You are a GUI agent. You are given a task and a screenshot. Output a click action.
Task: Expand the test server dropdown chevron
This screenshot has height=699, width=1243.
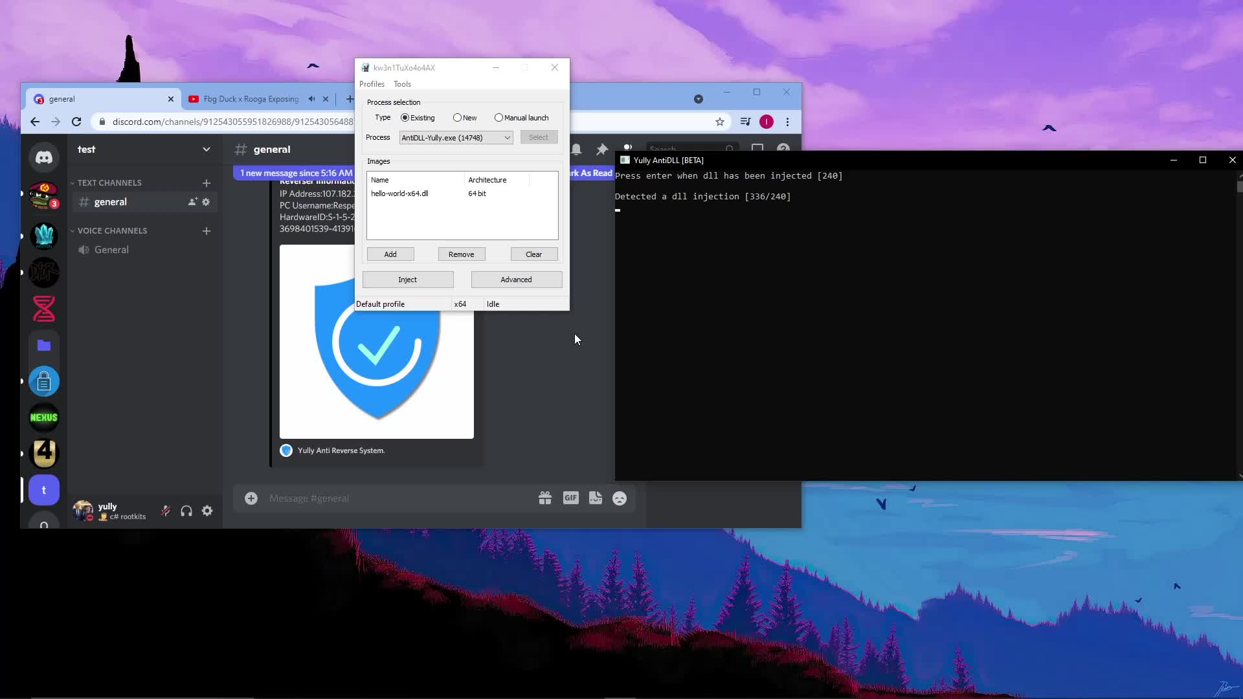206,150
